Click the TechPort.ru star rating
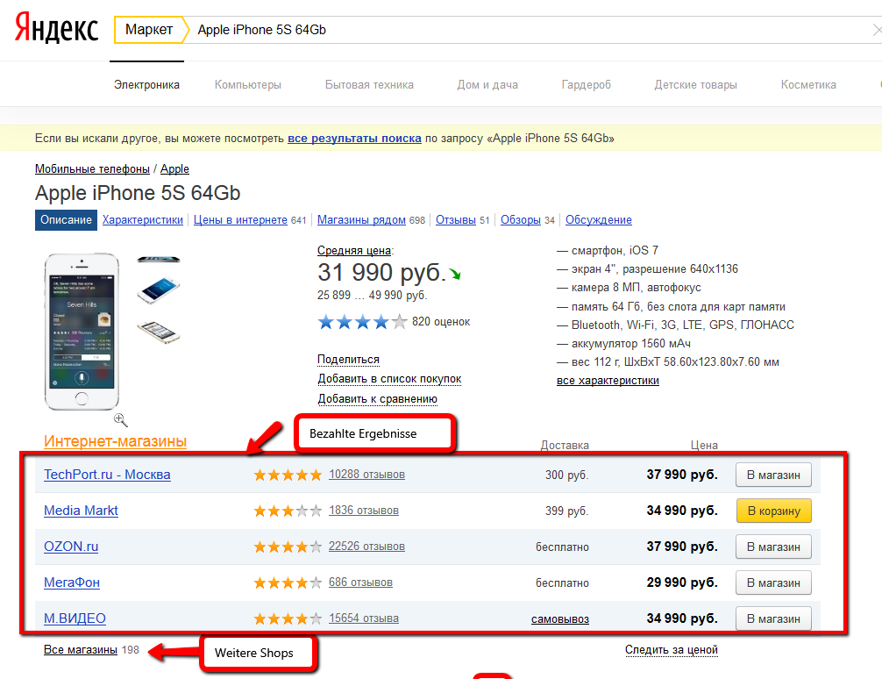 coord(288,475)
